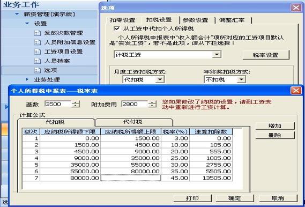Open the 年终奖扣税方式 dropdown

[241, 79]
